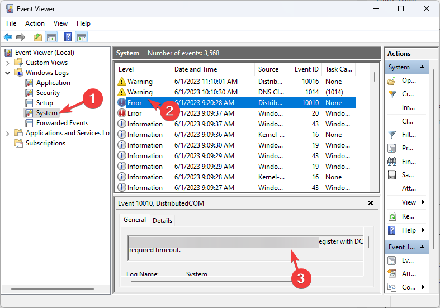Click the Back arrow toolbar icon
The height and width of the screenshot is (308, 440).
pos(8,37)
